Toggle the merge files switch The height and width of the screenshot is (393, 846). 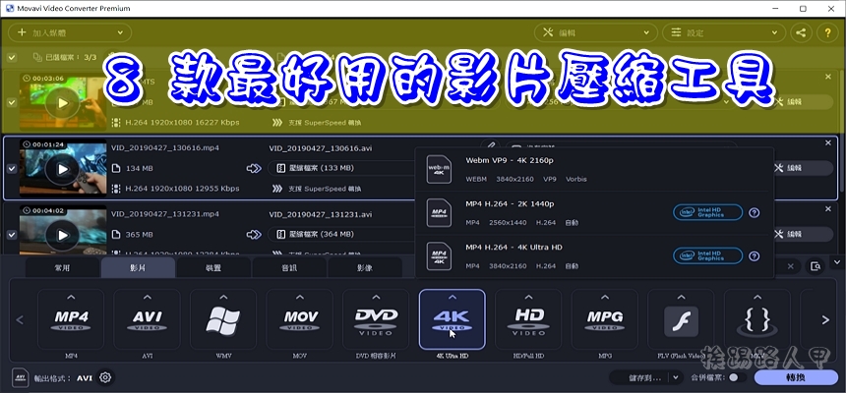tap(737, 377)
